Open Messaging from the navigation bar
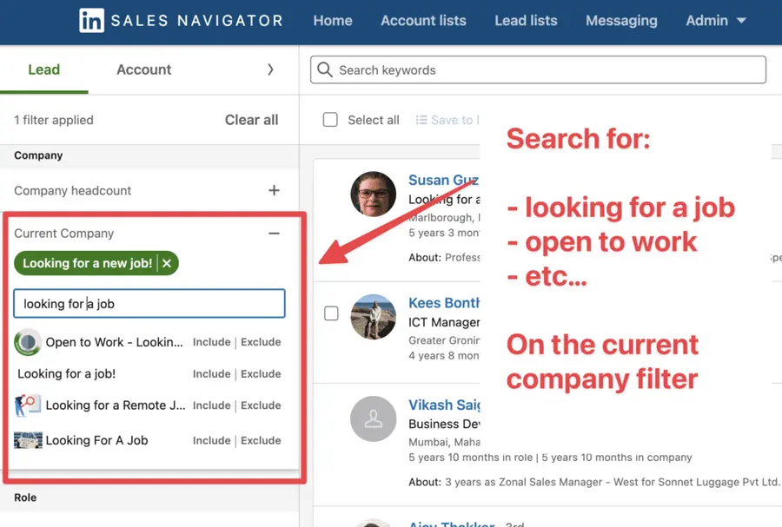The height and width of the screenshot is (527, 782). (621, 20)
